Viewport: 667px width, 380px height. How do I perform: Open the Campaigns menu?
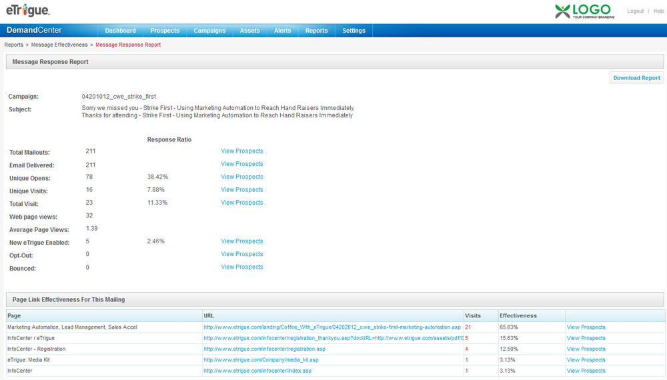(x=209, y=31)
